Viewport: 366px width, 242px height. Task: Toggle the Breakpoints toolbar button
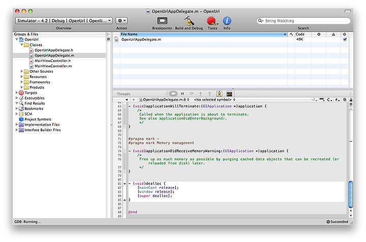pyautogui.click(x=162, y=21)
